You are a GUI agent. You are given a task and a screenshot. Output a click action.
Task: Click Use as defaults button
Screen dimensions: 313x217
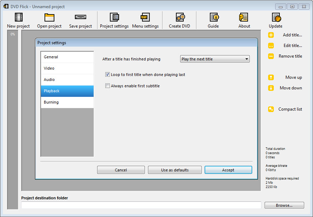coord(175,170)
